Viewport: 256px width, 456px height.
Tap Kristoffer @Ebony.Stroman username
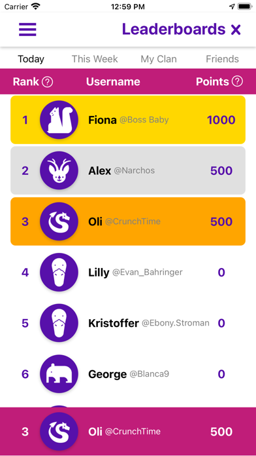149,323
